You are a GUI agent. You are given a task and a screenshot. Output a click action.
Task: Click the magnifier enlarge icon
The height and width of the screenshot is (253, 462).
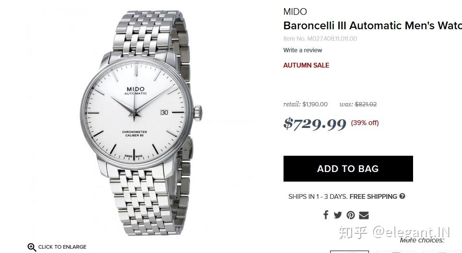tap(32, 247)
